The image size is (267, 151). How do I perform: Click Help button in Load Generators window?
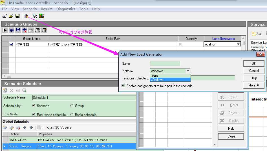(x=231, y=129)
